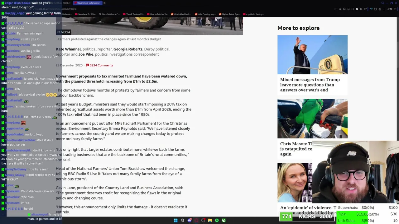Open File Explorer from the taskbar

click(210, 220)
